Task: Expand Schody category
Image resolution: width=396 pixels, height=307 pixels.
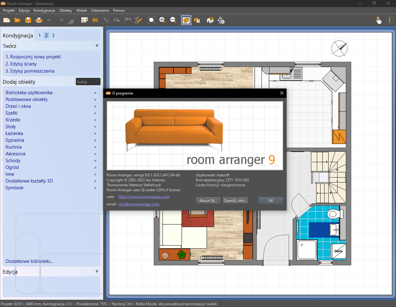Action: coord(51,160)
